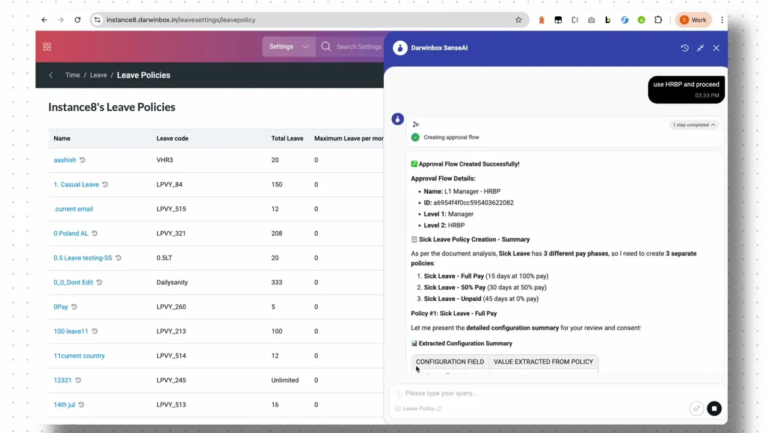The image size is (770, 433).
Task: Click the 'use HRBP and proceed' message bubble
Action: pos(686,89)
